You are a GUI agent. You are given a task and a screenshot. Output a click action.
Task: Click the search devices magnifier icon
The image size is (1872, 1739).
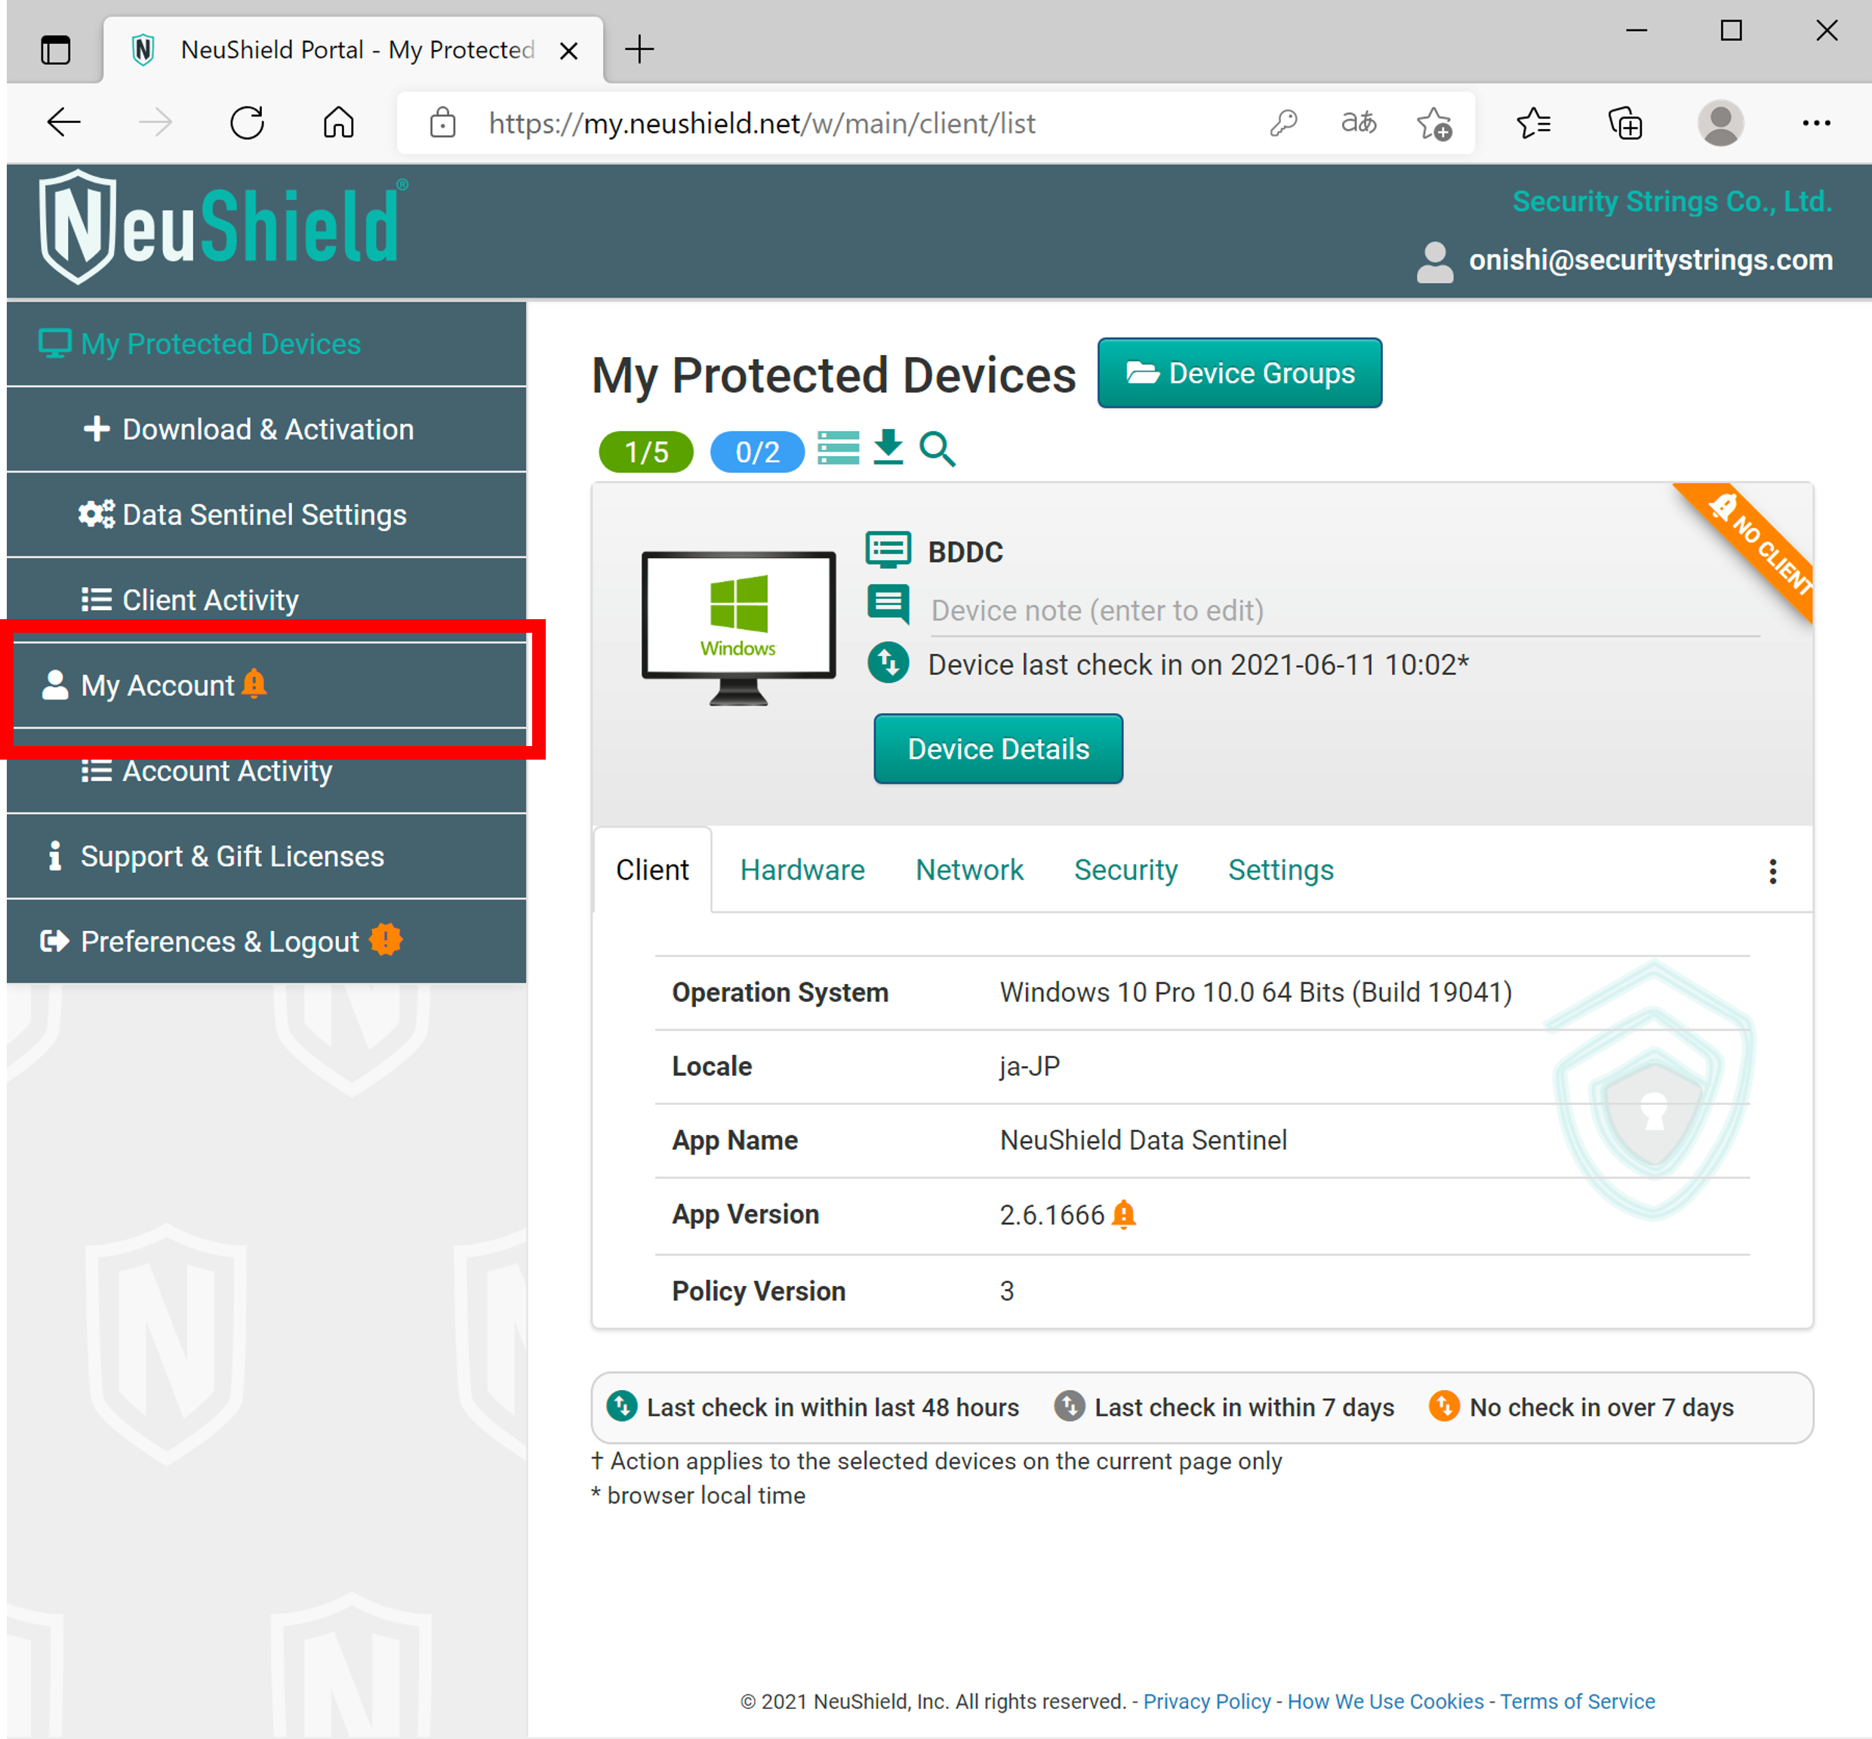[x=937, y=449]
